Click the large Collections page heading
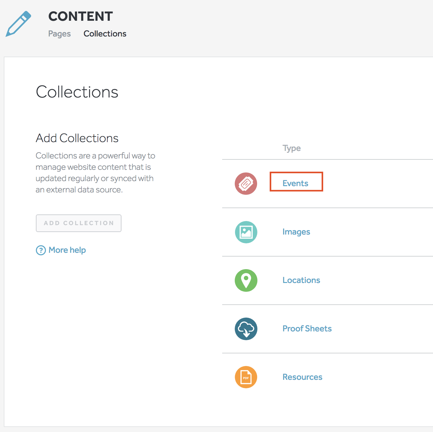 77,92
